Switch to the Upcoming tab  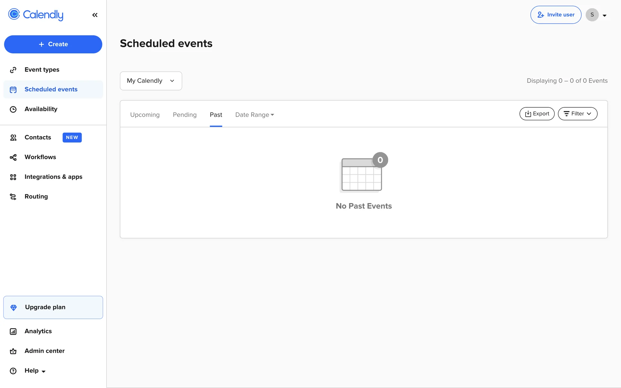click(145, 115)
